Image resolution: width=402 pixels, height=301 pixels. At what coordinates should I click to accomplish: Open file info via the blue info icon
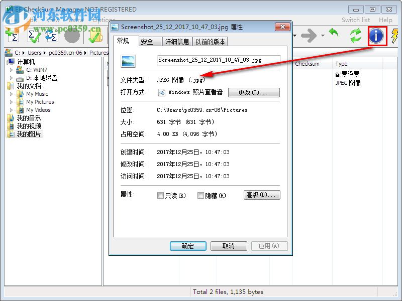pos(376,36)
